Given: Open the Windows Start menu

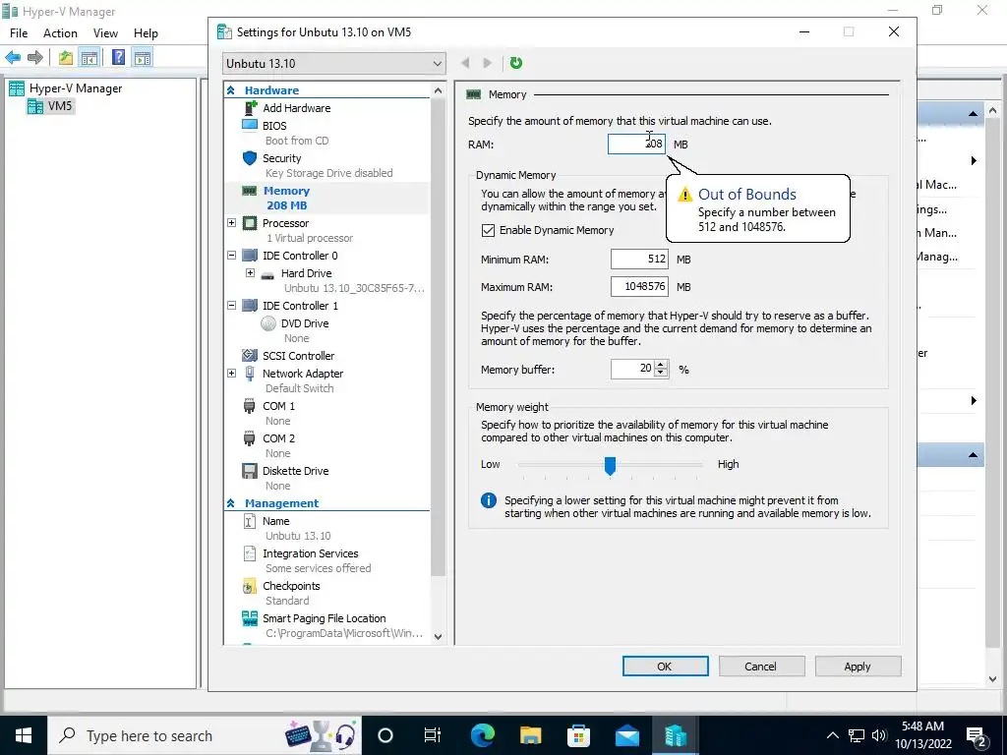Looking at the screenshot, I should tap(24, 735).
